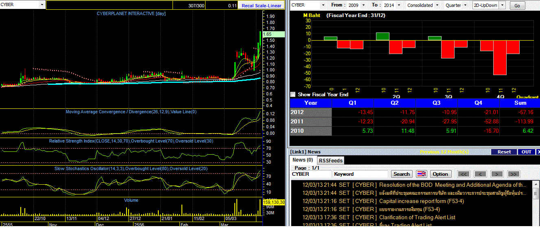Screen dimensions: 540x246
Task: Click the Year column header
Action: 310,103
